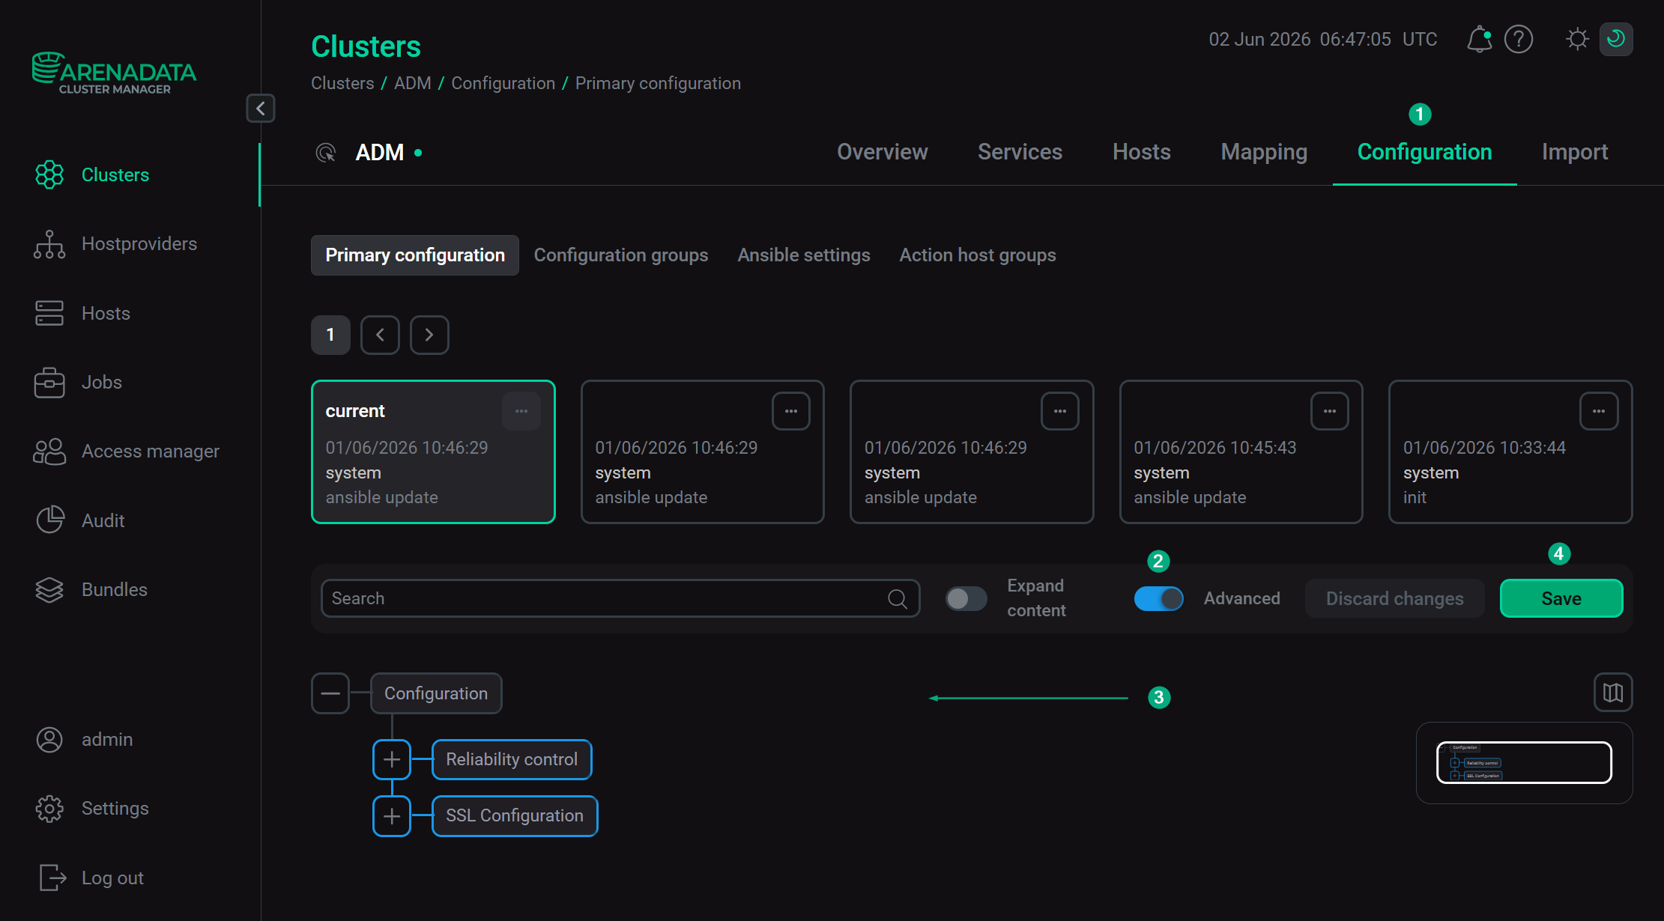Click the admin profile icon
This screenshot has width=1664, height=921.
(49, 740)
